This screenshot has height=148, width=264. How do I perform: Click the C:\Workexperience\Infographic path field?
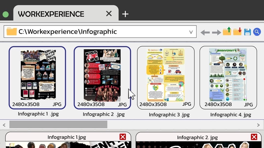(100, 32)
